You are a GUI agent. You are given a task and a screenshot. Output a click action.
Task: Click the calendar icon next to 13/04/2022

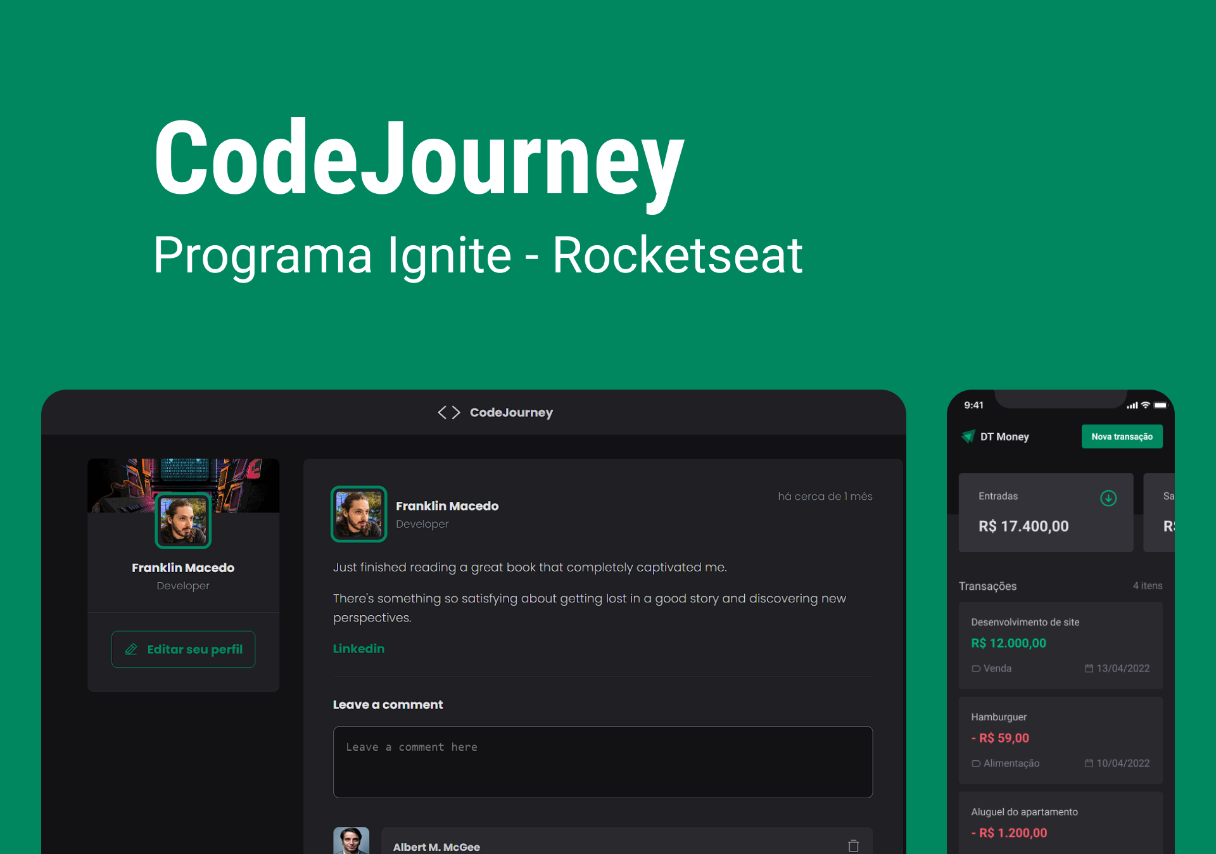(x=1089, y=668)
